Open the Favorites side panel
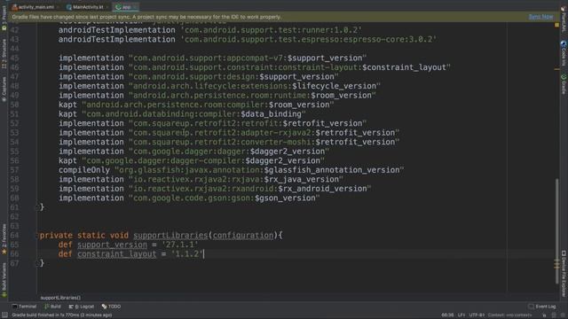 [x=4, y=238]
